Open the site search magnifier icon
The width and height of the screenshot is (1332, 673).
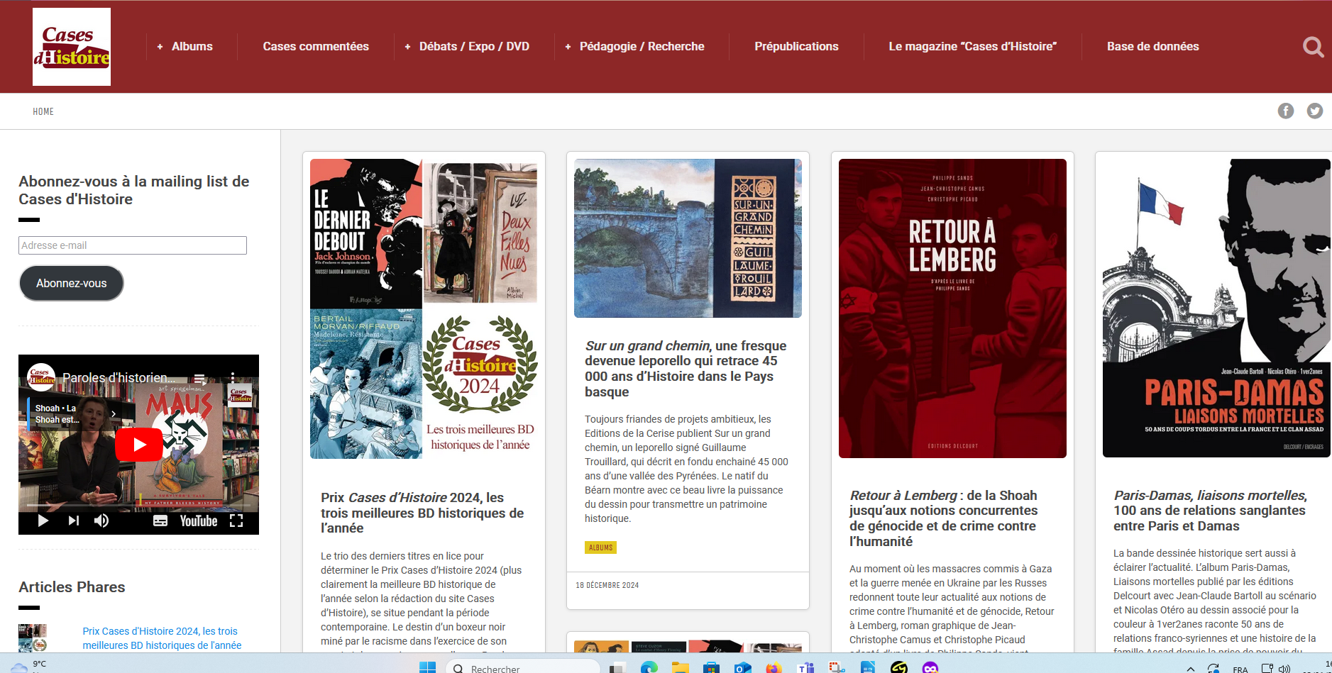tap(1313, 47)
